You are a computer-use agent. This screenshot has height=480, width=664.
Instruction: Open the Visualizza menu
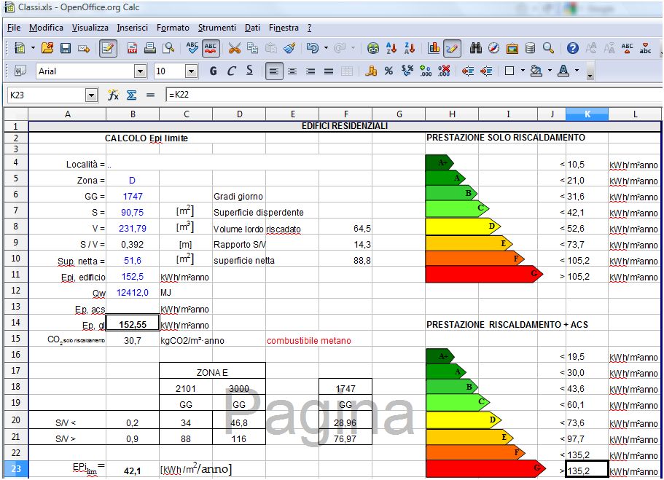[90, 28]
